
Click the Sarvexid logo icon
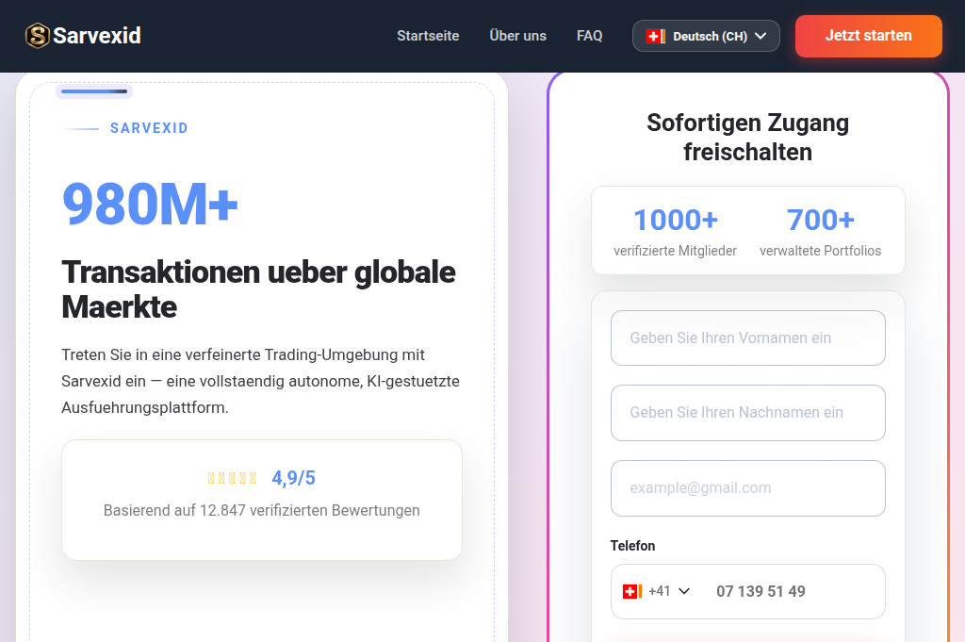(38, 36)
